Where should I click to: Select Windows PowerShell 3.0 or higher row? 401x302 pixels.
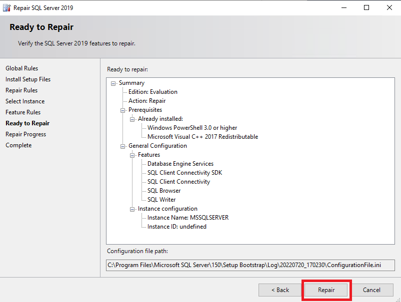click(x=192, y=128)
